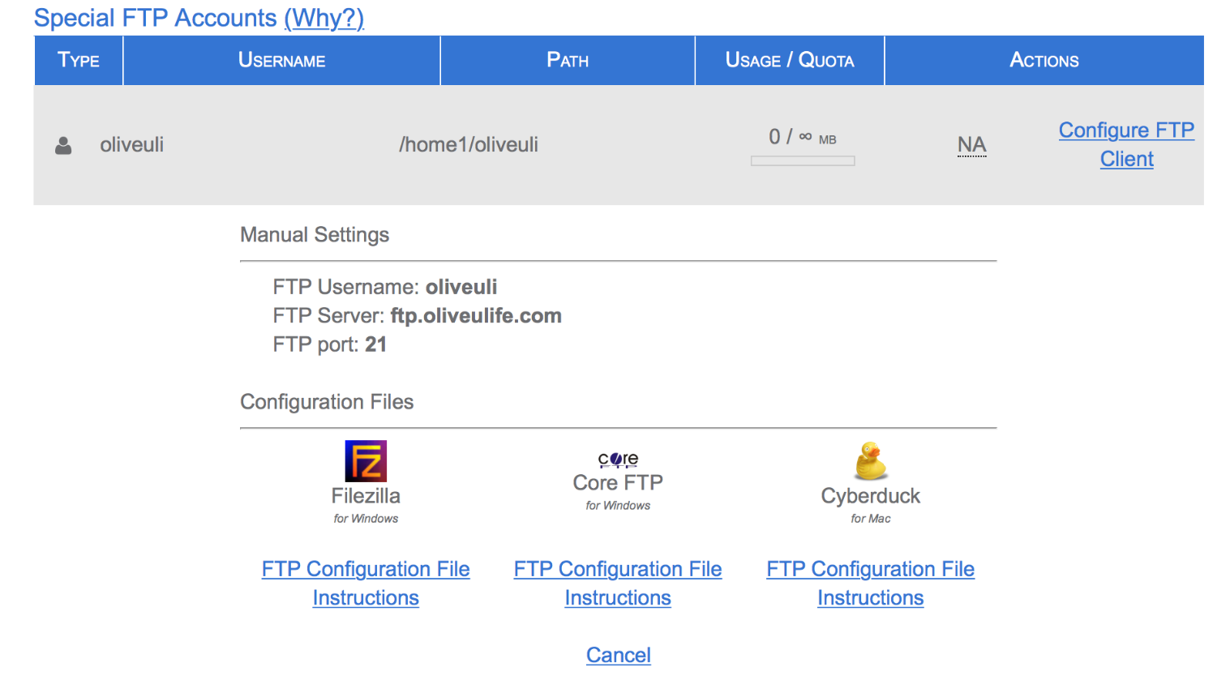Click the Core FTP logo icon

pyautogui.click(x=618, y=460)
